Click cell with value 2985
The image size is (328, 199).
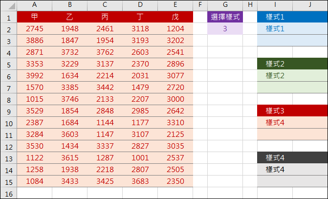140,111
